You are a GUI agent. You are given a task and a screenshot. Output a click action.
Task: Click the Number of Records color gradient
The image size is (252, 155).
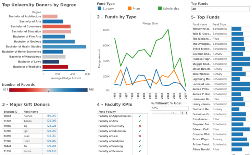pos(48,90)
